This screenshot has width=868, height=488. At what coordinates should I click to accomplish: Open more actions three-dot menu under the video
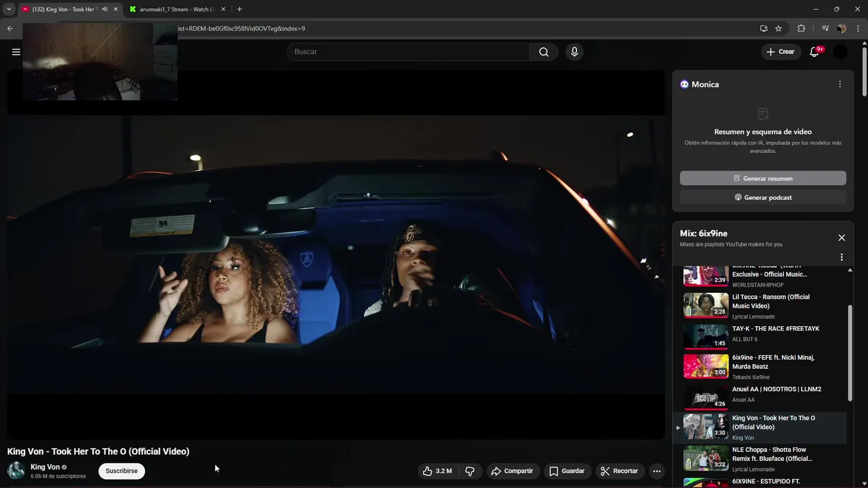(x=656, y=471)
